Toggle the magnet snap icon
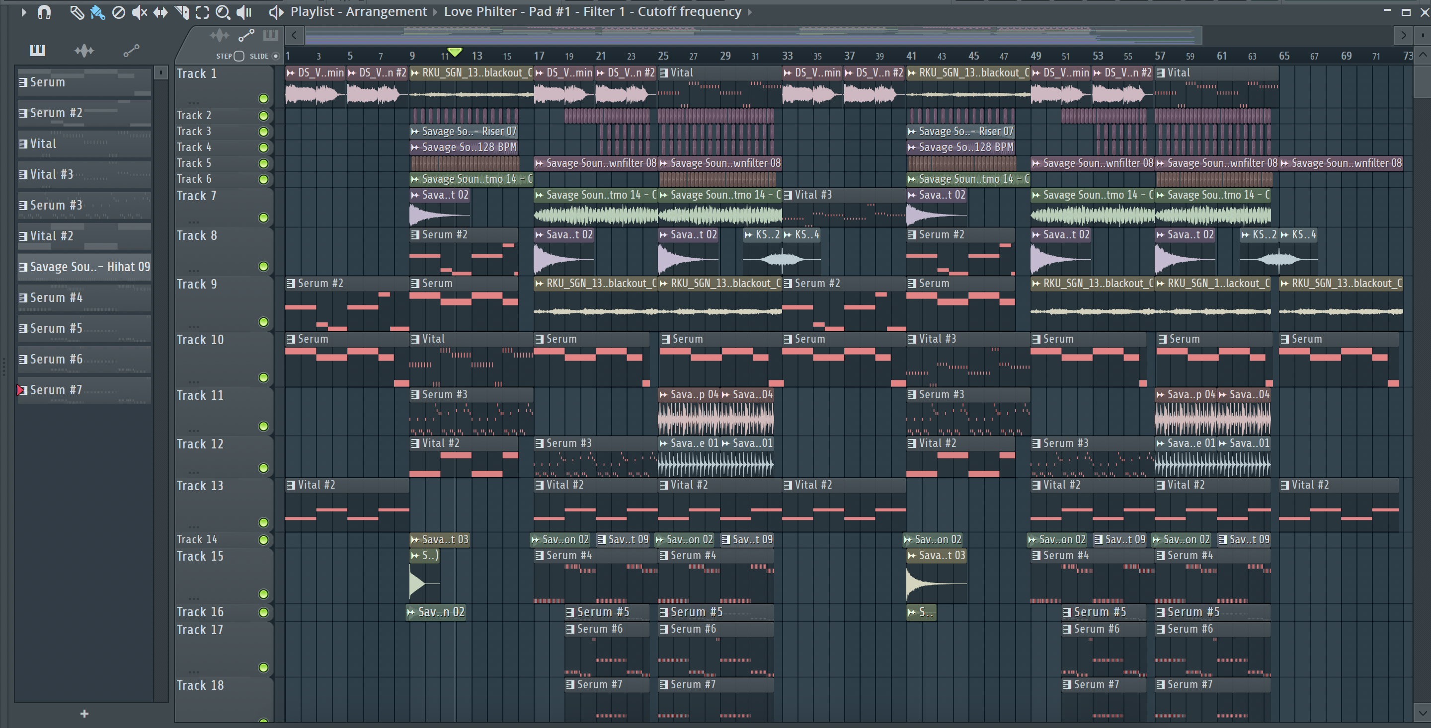1431x728 pixels. tap(44, 11)
